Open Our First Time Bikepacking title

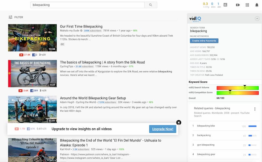[x=81, y=27]
